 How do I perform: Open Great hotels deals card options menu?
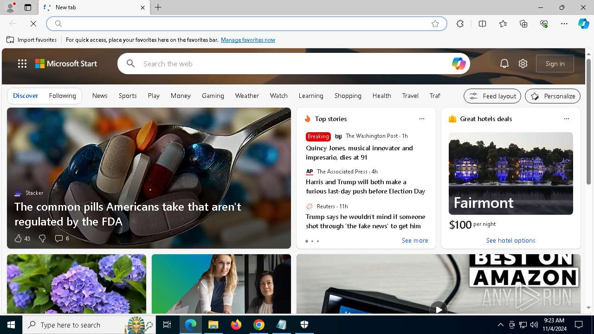(567, 119)
